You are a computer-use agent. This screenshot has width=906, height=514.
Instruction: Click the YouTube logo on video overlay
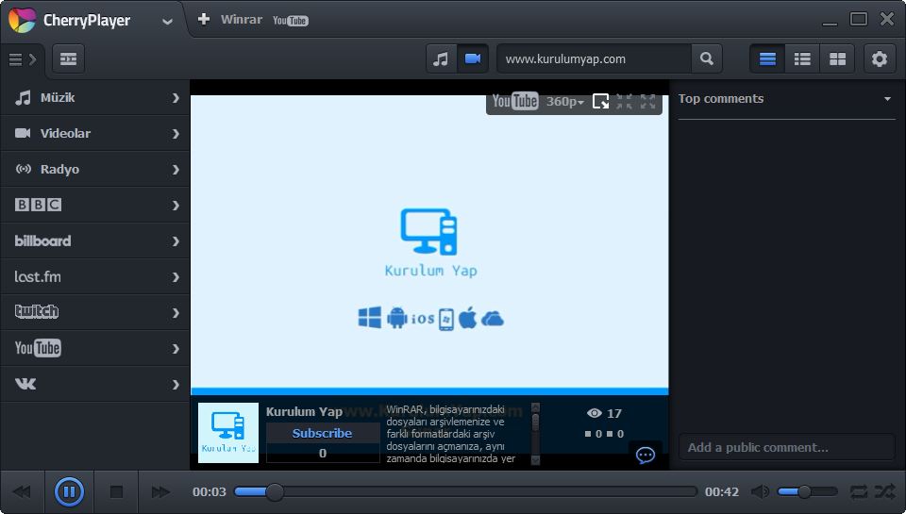tap(515, 101)
